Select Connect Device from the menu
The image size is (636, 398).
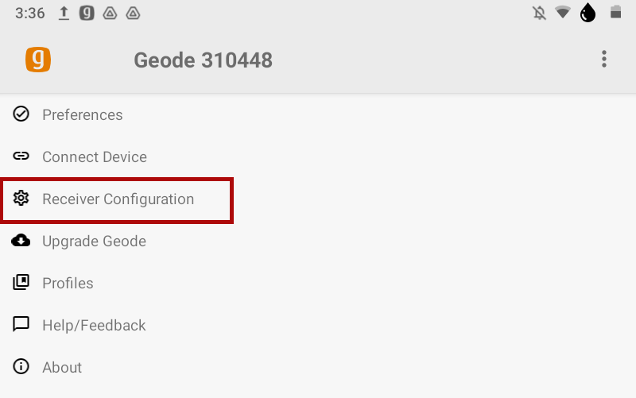[95, 157]
